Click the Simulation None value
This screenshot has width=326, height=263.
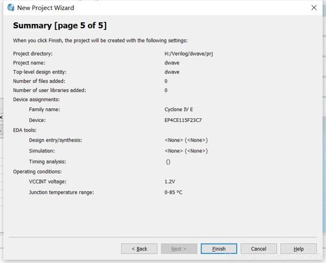(x=186, y=151)
